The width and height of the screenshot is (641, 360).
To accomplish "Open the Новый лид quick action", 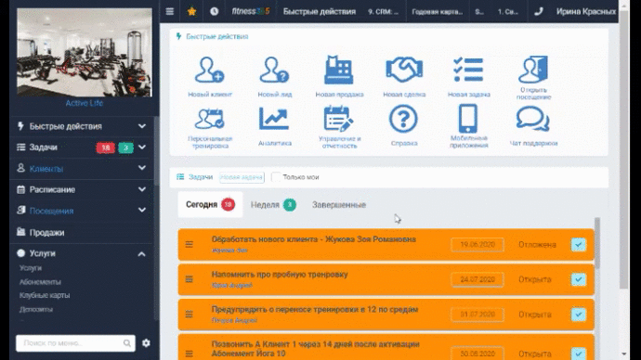I will 274,77.
